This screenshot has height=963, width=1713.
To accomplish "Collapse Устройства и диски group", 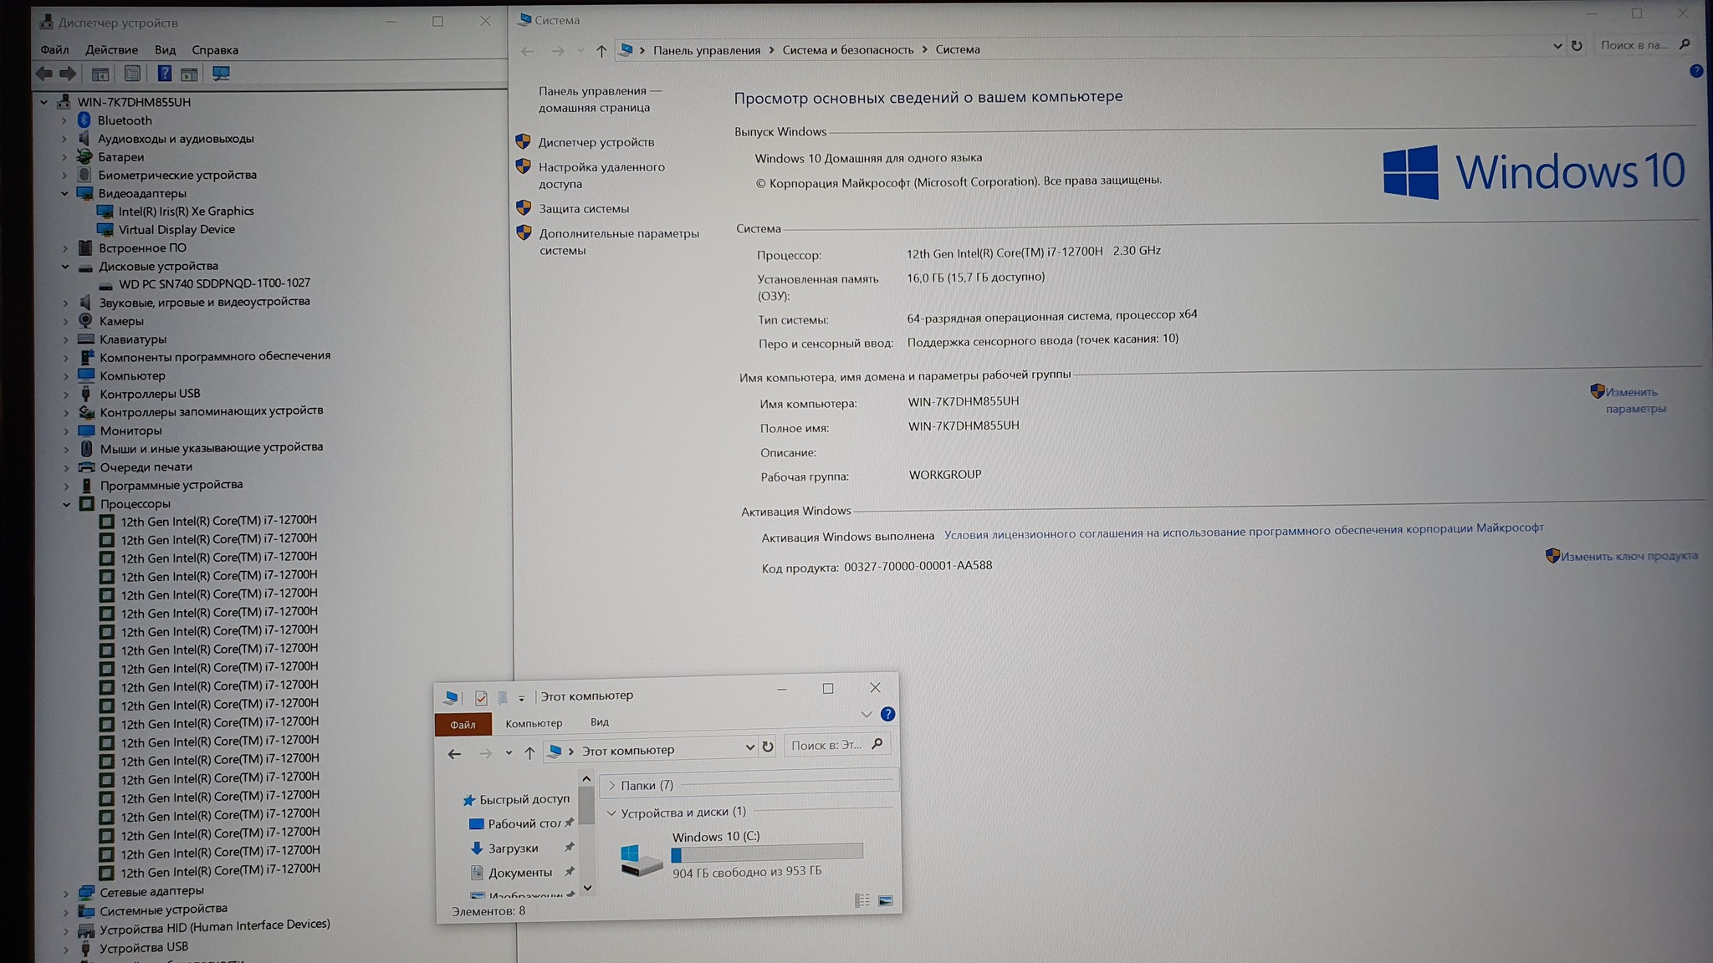I will 612,812.
